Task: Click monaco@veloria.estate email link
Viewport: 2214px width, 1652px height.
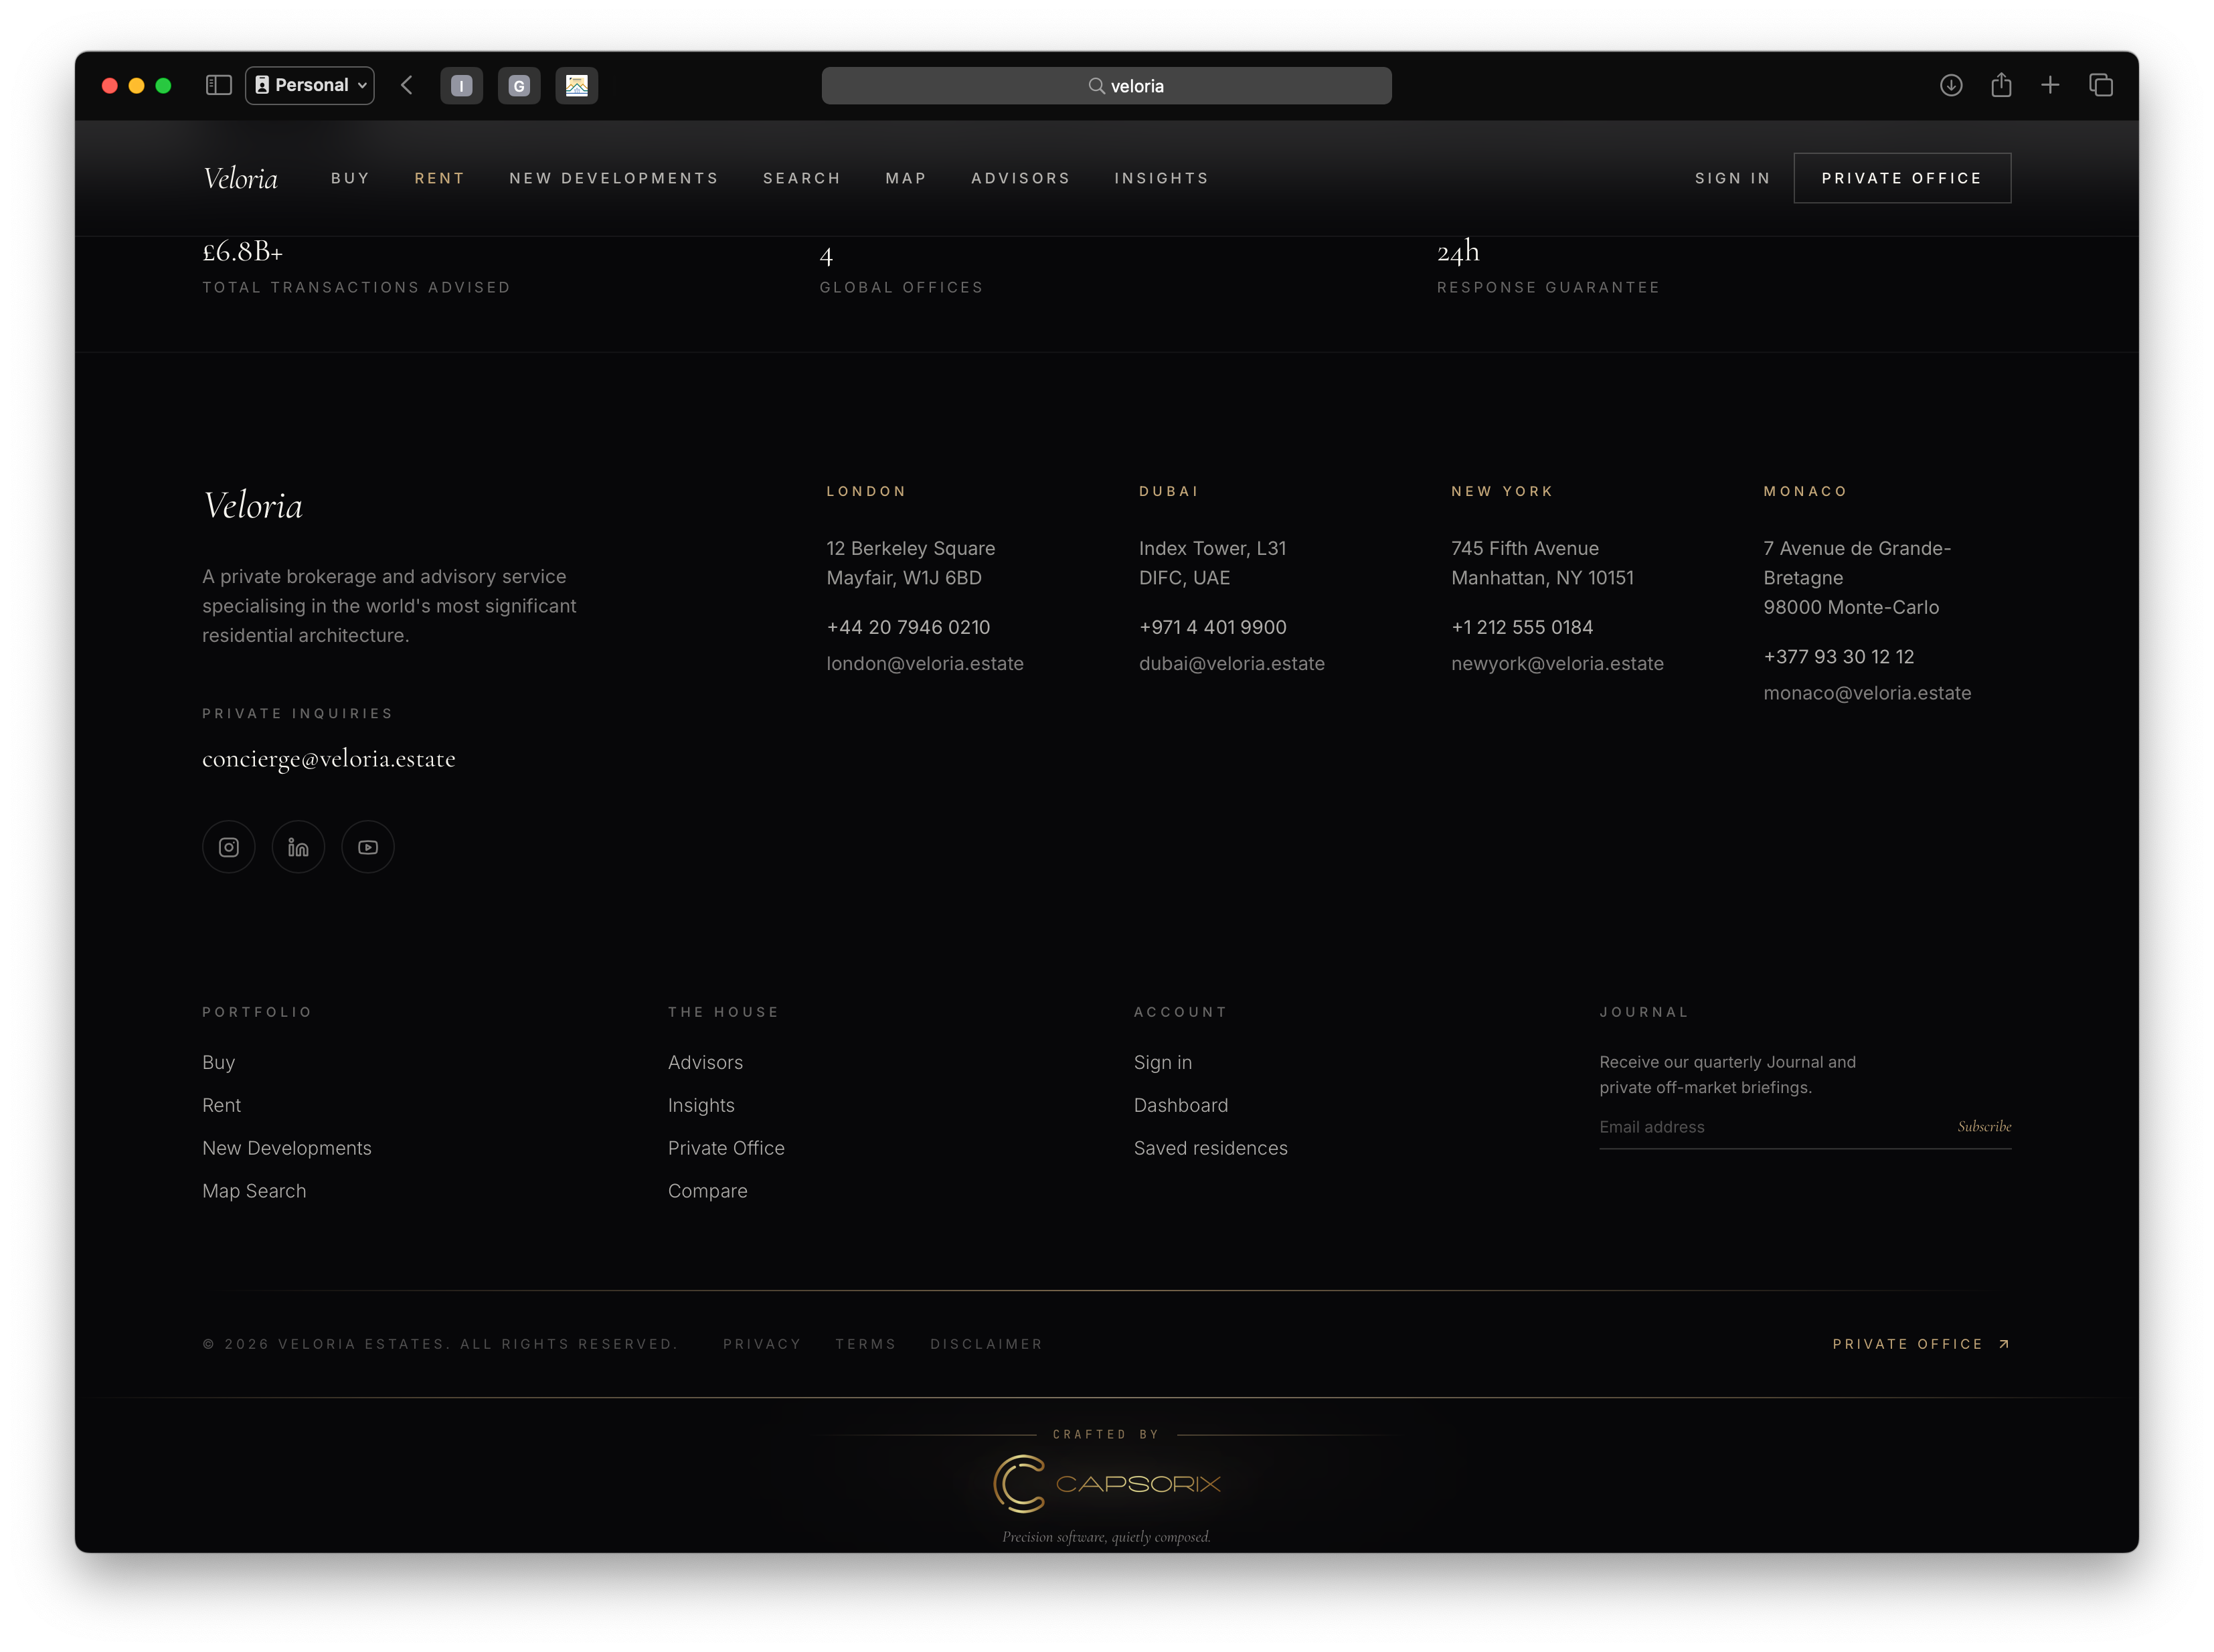Action: pos(1867,693)
